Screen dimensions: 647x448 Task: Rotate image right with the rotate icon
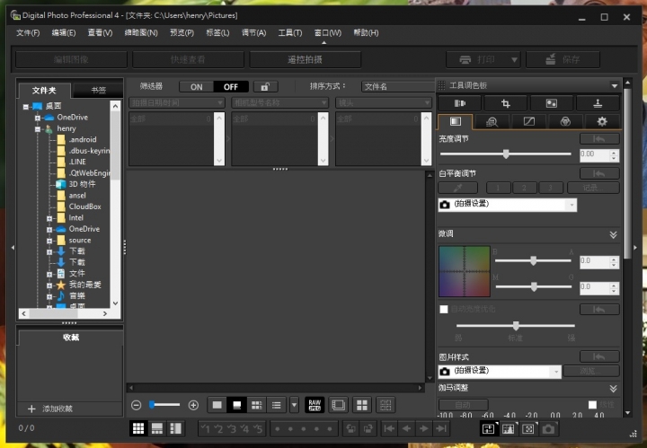(x=368, y=429)
